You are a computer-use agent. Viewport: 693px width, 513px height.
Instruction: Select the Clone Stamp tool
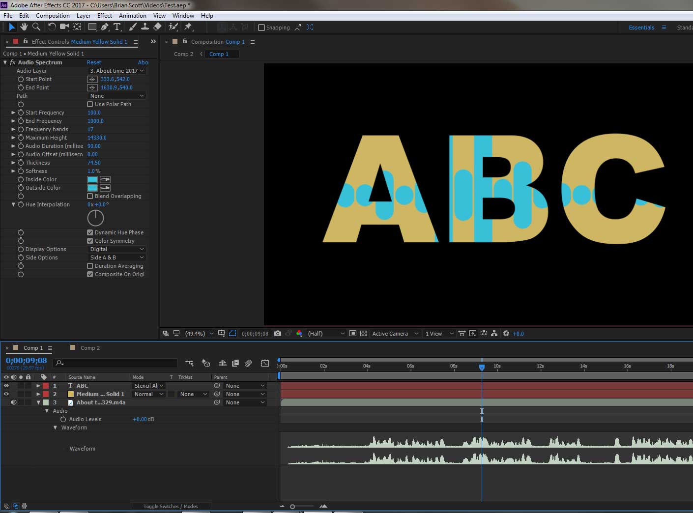[x=145, y=27]
